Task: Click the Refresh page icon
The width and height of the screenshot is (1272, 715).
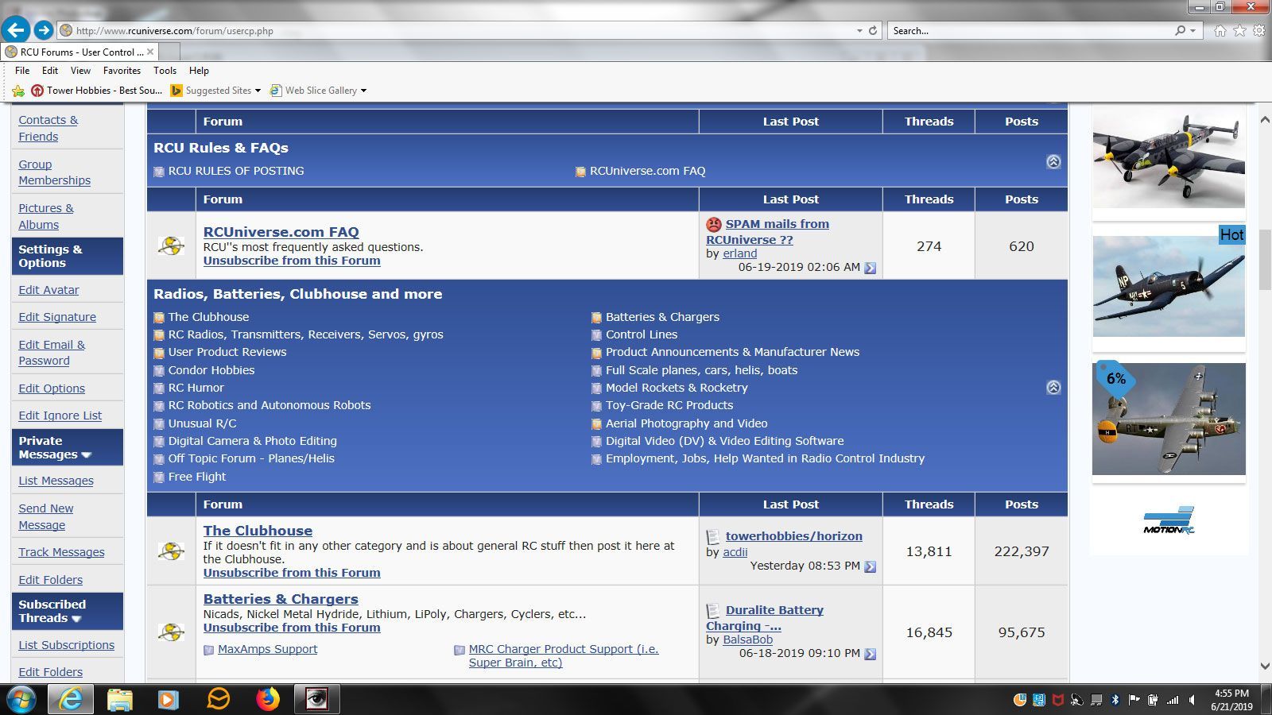Action: click(873, 30)
